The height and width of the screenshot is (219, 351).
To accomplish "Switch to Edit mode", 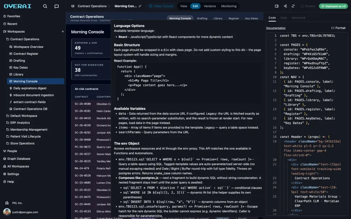I will [x=195, y=6].
